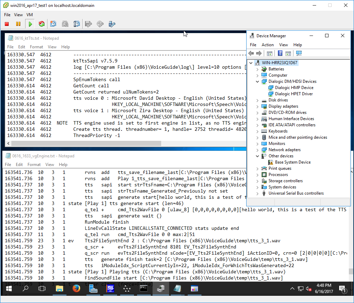354x303 pixels.
Task: Click the Back arrow in Device Manager toolbar
Action: click(251, 53)
